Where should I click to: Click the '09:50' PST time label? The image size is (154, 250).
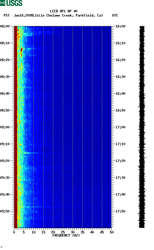5,211
